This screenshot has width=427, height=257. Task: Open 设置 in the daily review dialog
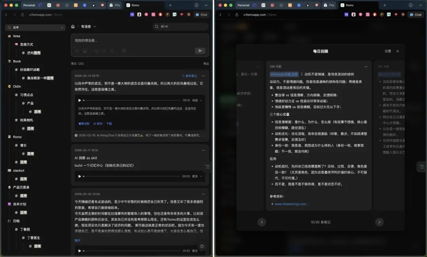(x=388, y=51)
